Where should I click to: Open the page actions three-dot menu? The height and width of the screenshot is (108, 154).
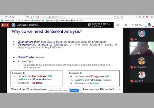[x=115, y=17]
